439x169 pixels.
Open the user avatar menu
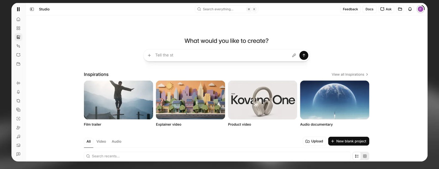pyautogui.click(x=420, y=9)
